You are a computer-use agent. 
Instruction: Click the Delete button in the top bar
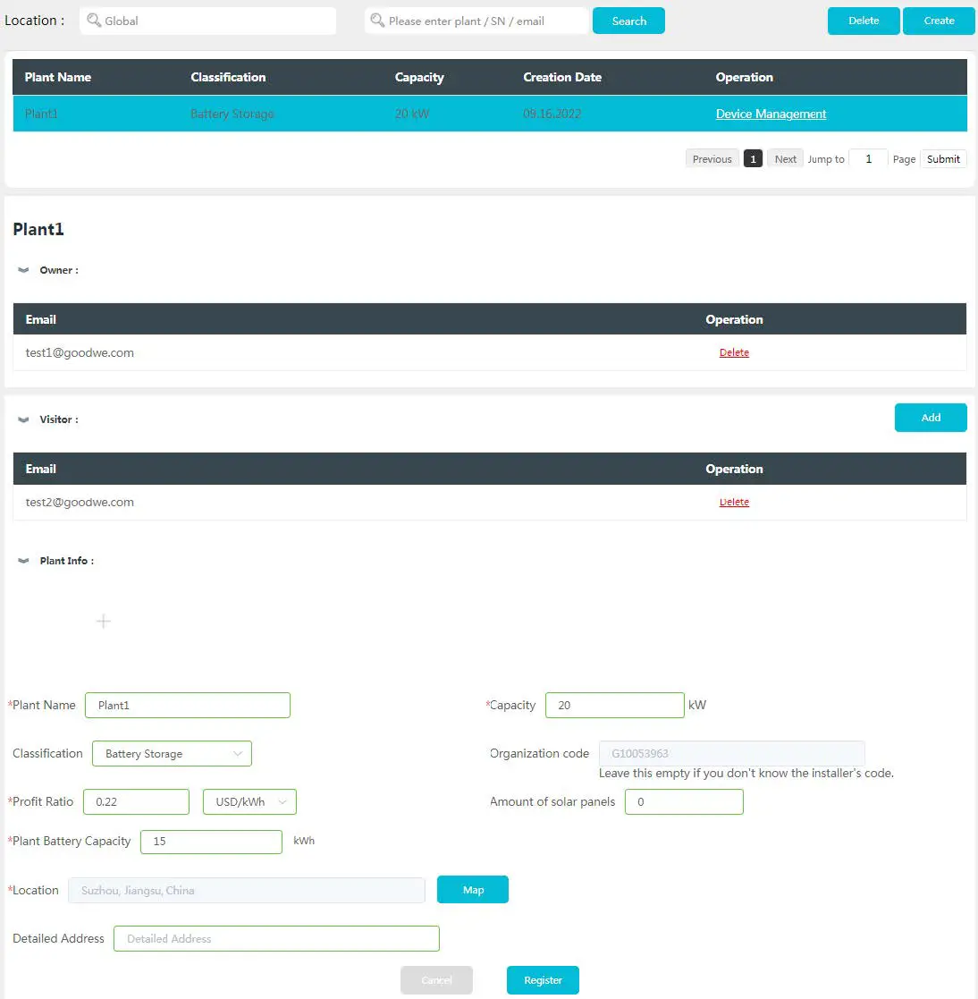pos(863,20)
